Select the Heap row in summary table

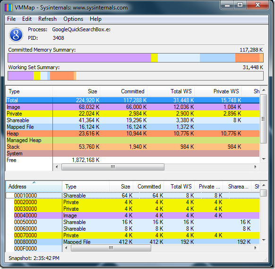tap(133, 134)
